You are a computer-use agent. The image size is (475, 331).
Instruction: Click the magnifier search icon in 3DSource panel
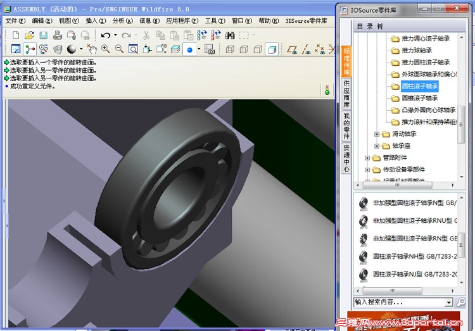(x=462, y=303)
